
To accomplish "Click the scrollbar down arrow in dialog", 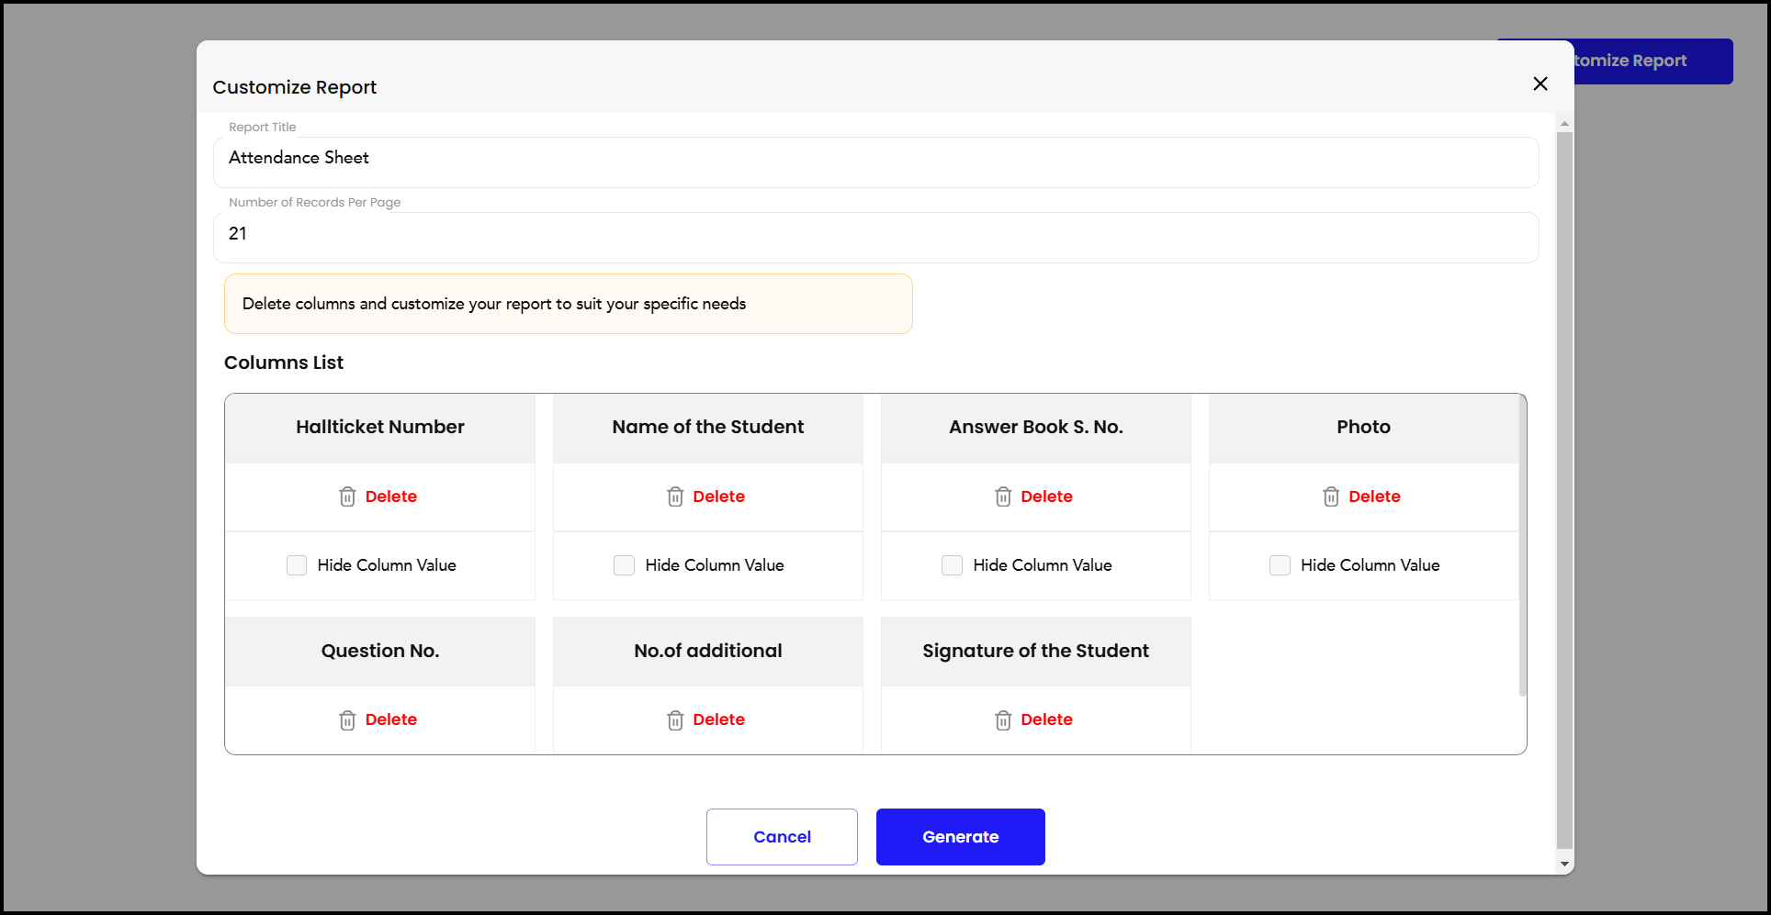I will click(1565, 865).
